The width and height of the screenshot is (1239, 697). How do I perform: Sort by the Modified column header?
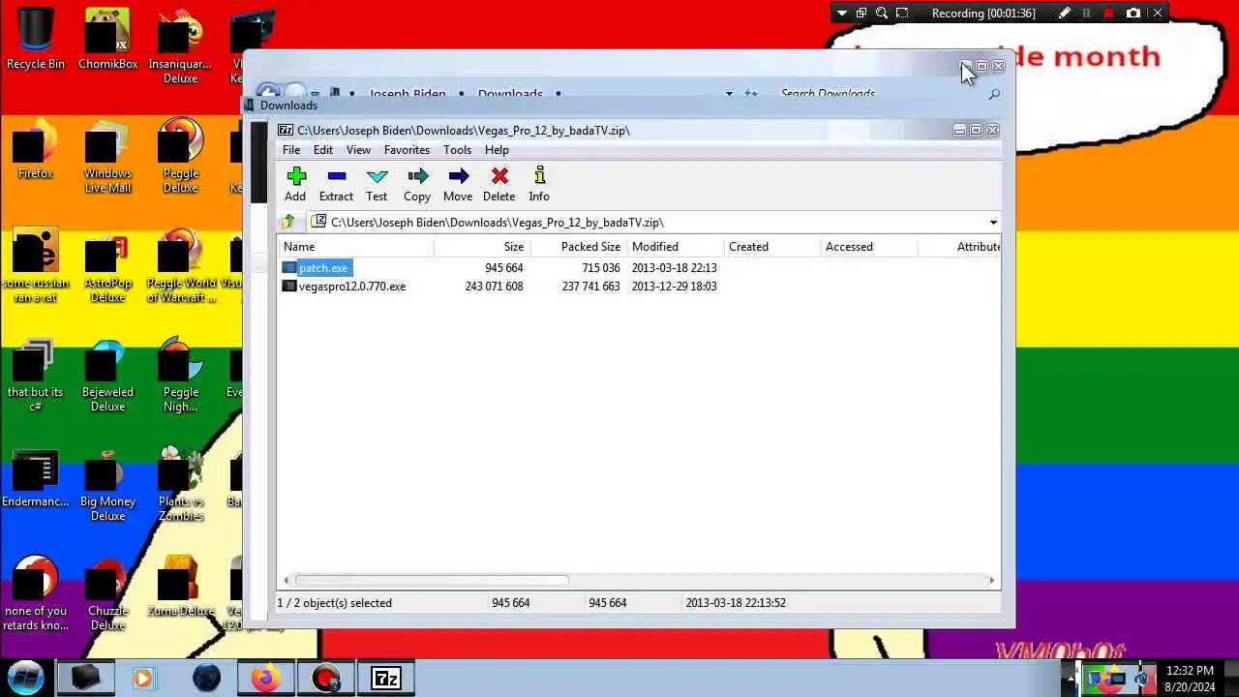click(676, 247)
